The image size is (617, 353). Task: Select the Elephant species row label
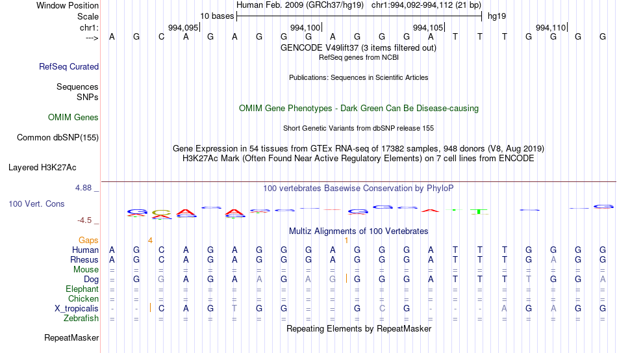click(x=82, y=289)
